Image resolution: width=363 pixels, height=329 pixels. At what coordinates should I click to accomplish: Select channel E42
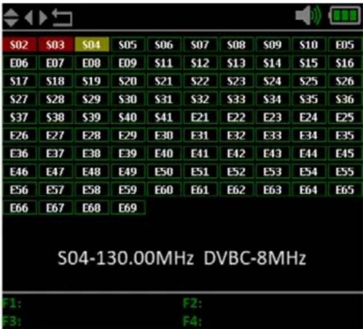[x=236, y=153]
